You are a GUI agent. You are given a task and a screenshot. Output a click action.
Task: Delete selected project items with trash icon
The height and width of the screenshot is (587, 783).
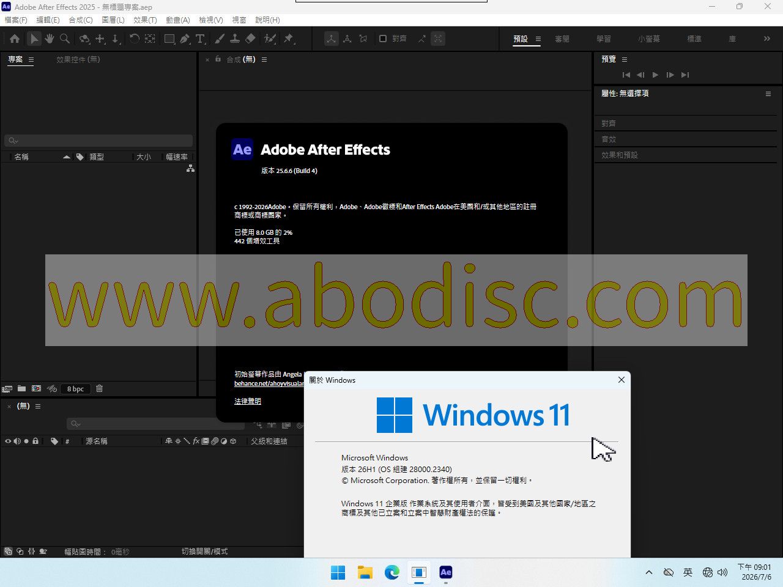click(100, 388)
